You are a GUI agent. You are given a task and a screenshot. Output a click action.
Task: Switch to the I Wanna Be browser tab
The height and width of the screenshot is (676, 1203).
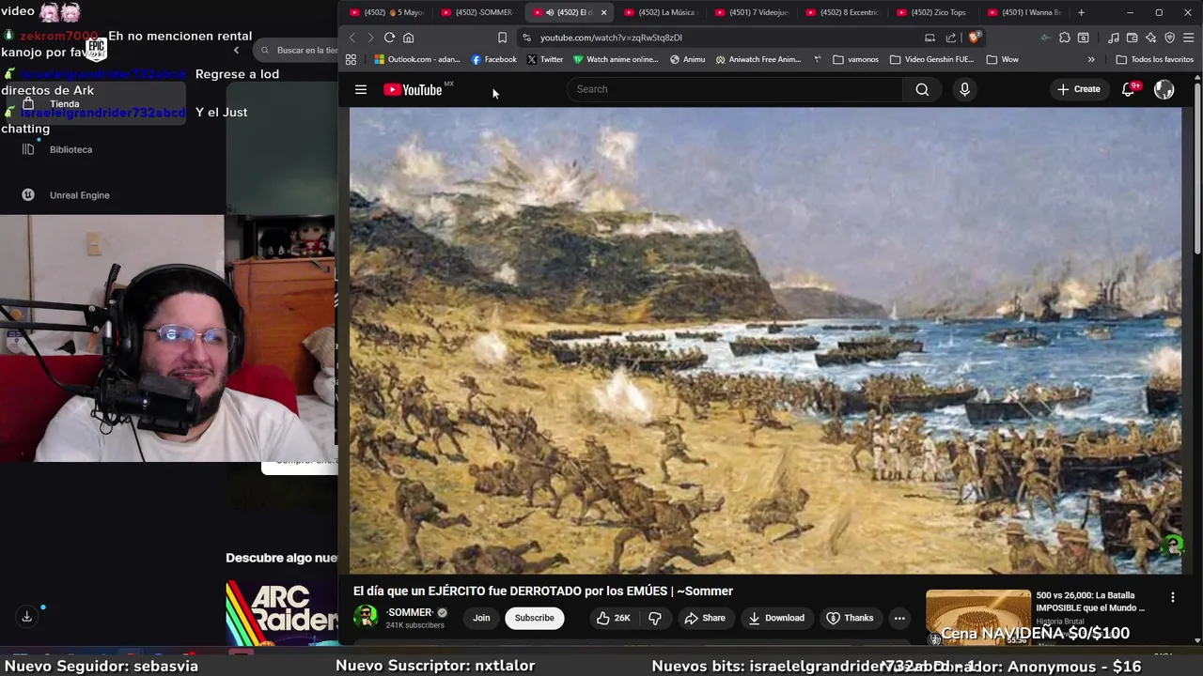(x=1024, y=12)
